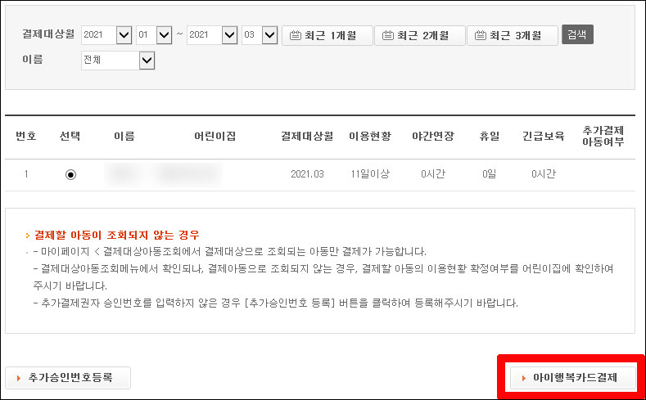
Task: Click the 0일 휴일 cell
Action: [x=489, y=174]
